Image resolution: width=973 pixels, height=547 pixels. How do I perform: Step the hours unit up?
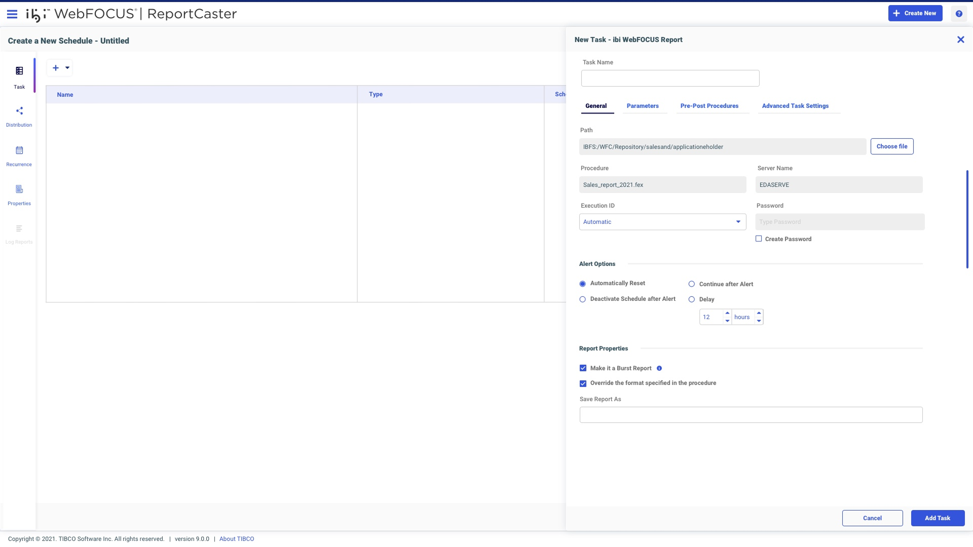[759, 313]
